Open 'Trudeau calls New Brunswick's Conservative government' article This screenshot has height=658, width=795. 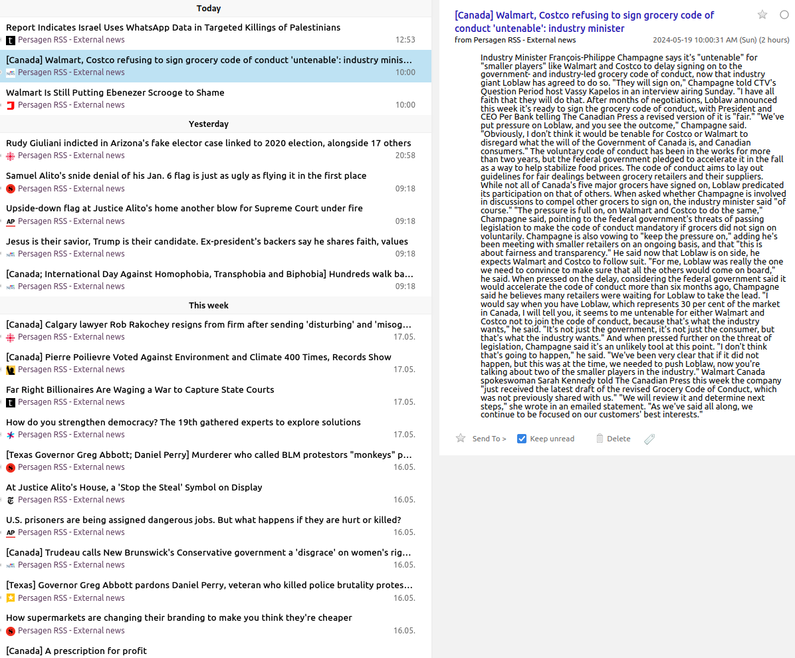(x=208, y=552)
